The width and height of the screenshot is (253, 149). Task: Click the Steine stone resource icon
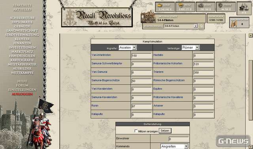click(x=220, y=5)
